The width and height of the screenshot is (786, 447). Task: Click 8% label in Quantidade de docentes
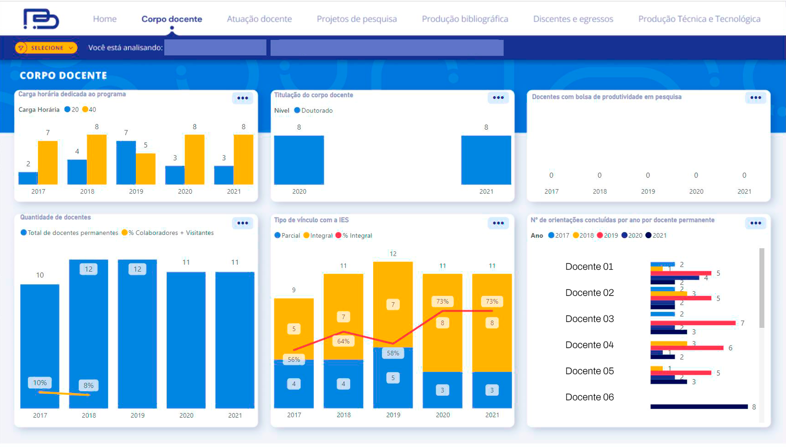pyautogui.click(x=89, y=385)
